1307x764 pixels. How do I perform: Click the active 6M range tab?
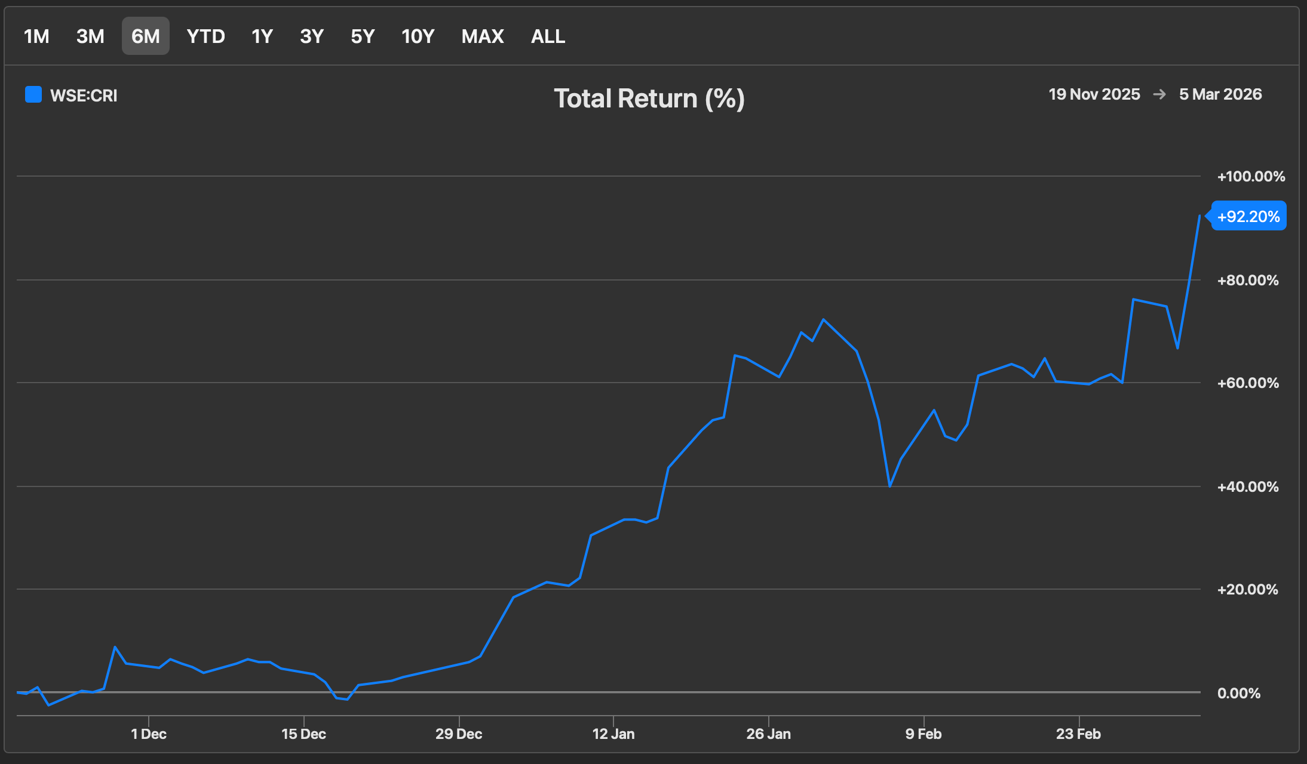tap(145, 36)
